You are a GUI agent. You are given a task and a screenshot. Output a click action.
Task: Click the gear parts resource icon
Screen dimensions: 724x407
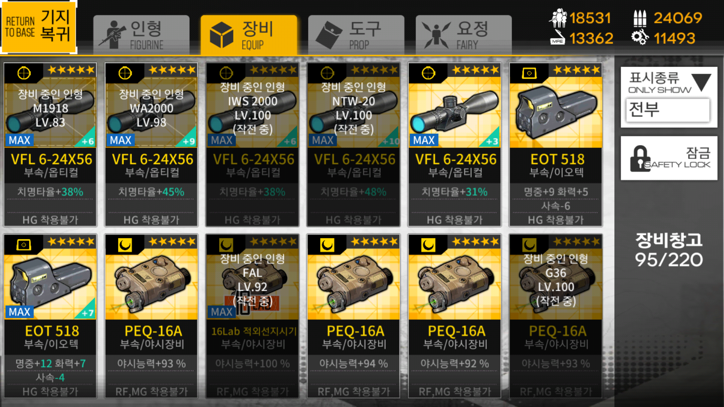click(x=640, y=38)
